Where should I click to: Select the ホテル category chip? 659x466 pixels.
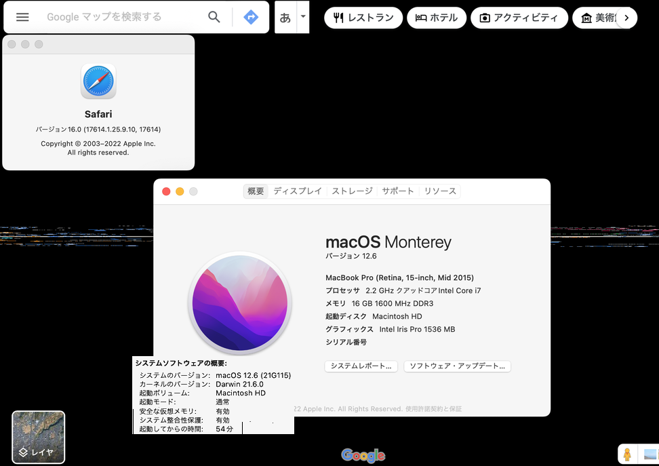(437, 18)
